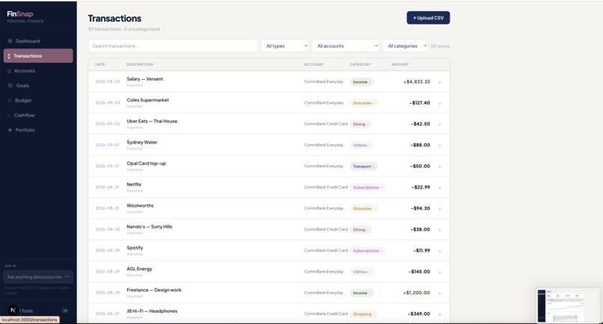603x324 pixels.
Task: Delete the Sydney Water transaction
Action: [440, 146]
